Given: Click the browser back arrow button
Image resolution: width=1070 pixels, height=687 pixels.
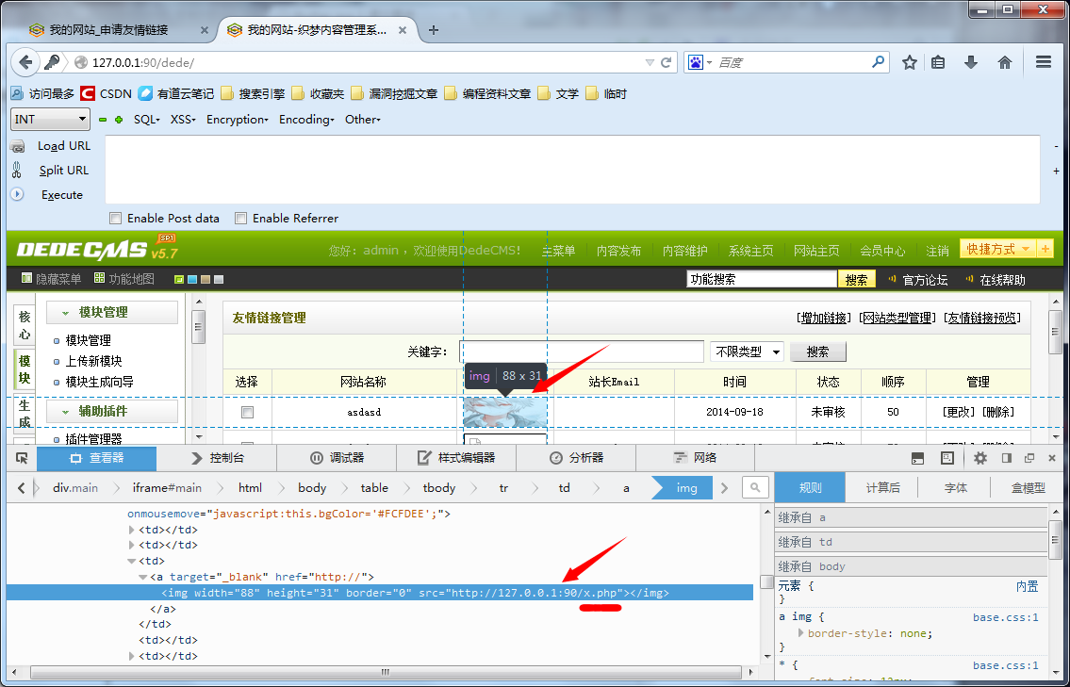Looking at the screenshot, I should pos(25,63).
